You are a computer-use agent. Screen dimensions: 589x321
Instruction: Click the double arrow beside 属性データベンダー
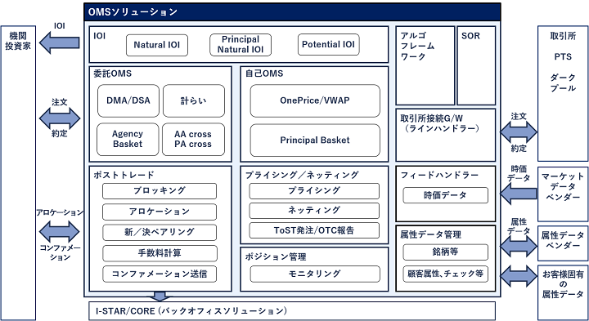519,246
